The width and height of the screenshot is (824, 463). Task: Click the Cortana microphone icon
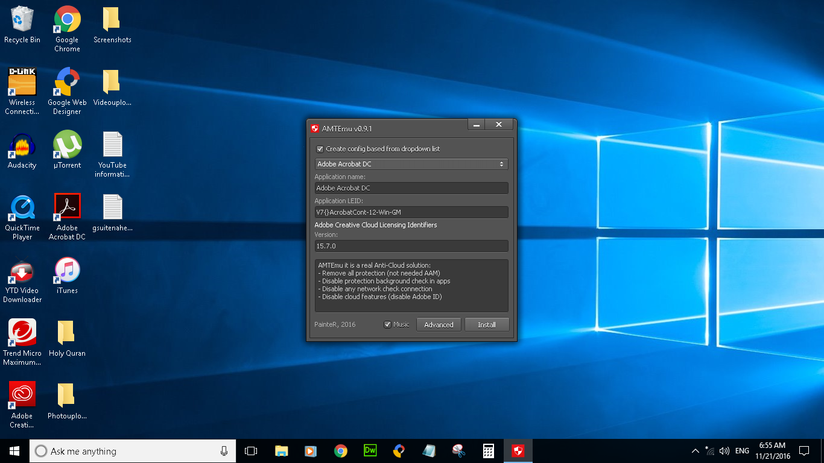tap(224, 451)
